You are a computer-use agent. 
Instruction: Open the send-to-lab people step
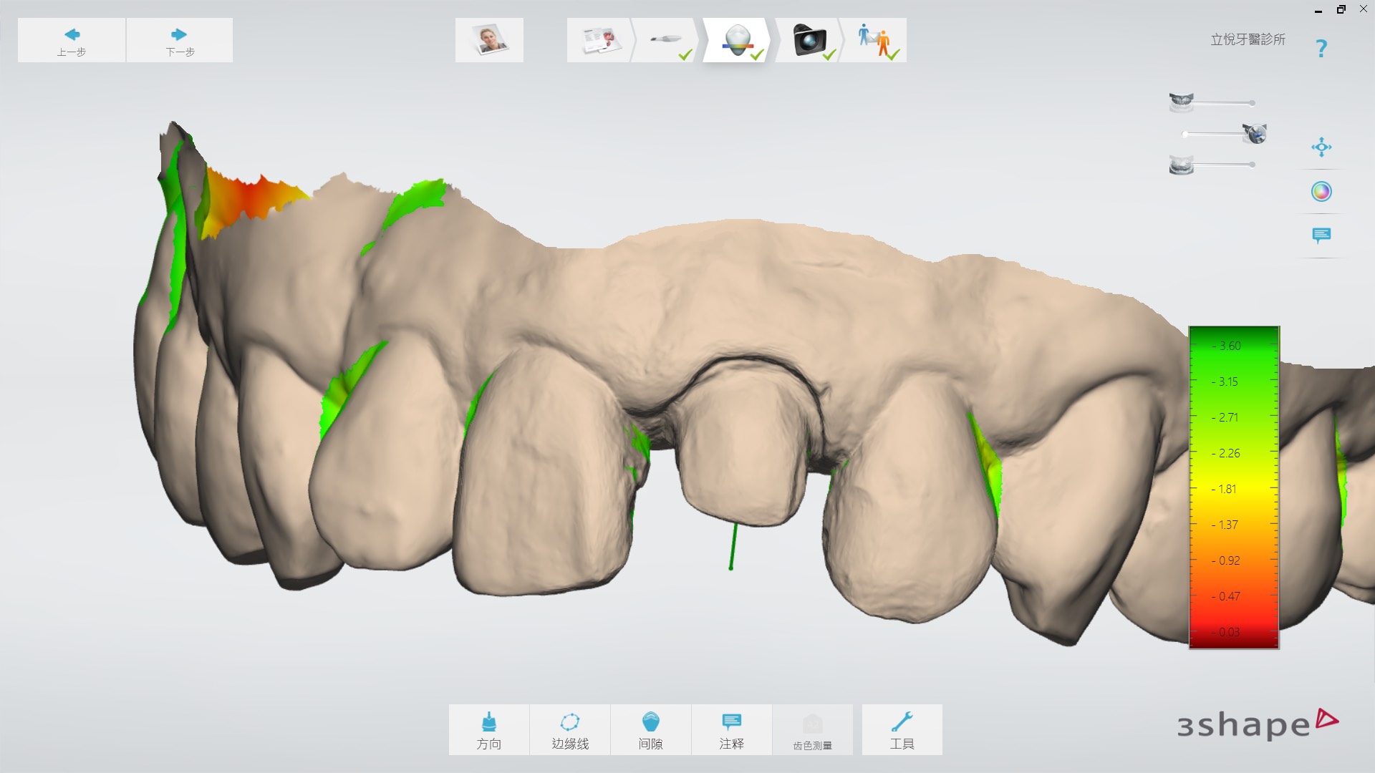click(x=874, y=40)
